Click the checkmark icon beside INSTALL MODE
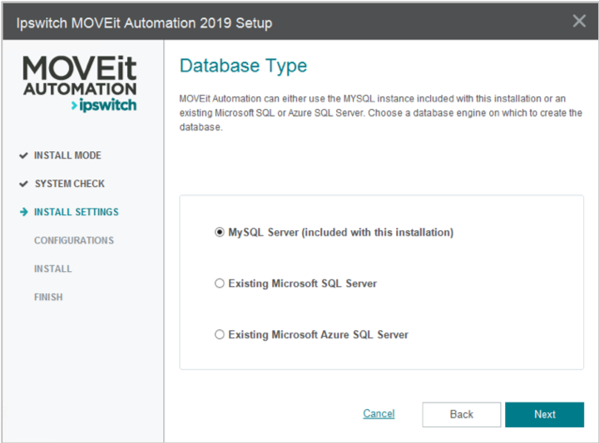The width and height of the screenshot is (599, 443). point(22,155)
